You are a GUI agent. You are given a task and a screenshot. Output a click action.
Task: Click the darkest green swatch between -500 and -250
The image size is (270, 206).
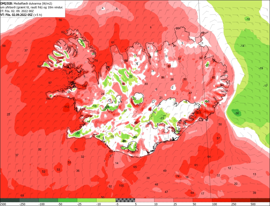coord(10,200)
